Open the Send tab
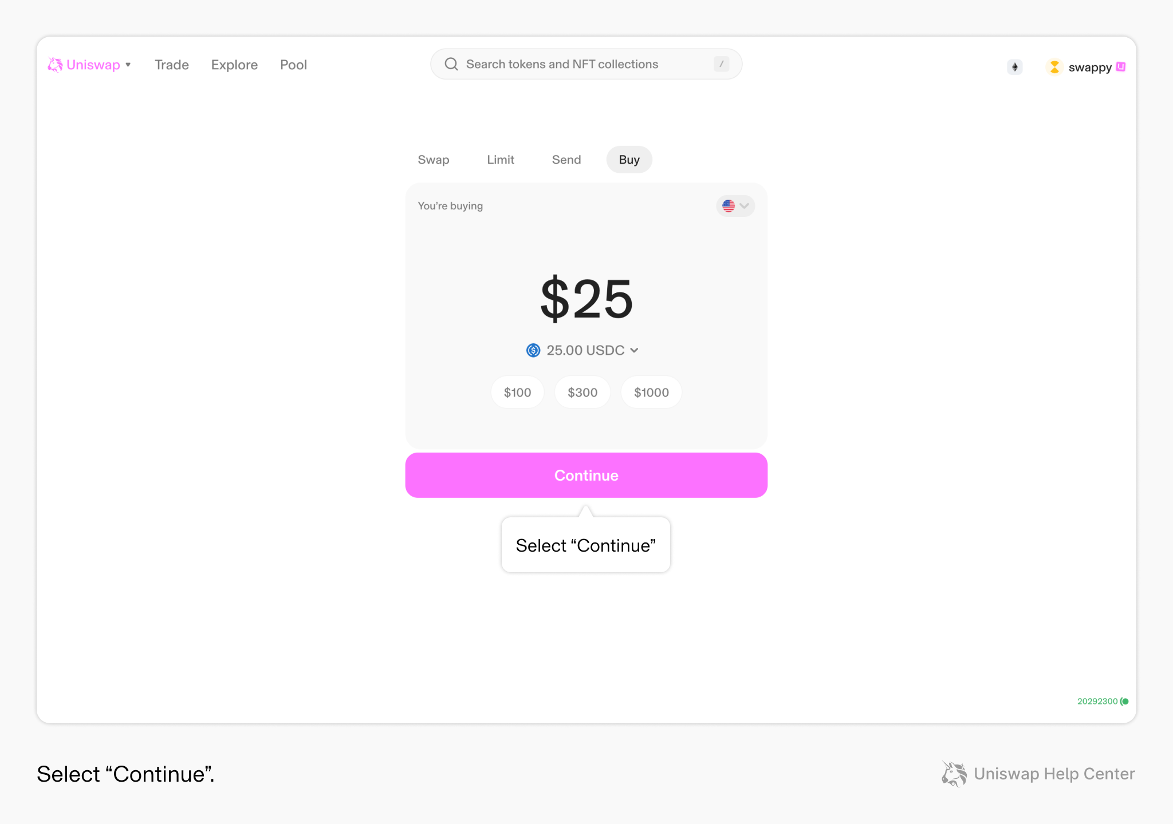The height and width of the screenshot is (824, 1173). click(x=566, y=160)
